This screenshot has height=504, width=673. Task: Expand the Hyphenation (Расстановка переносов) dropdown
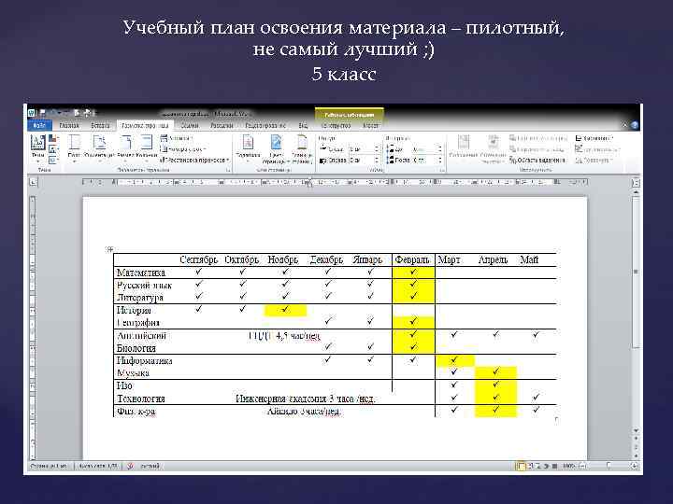pyautogui.click(x=194, y=160)
